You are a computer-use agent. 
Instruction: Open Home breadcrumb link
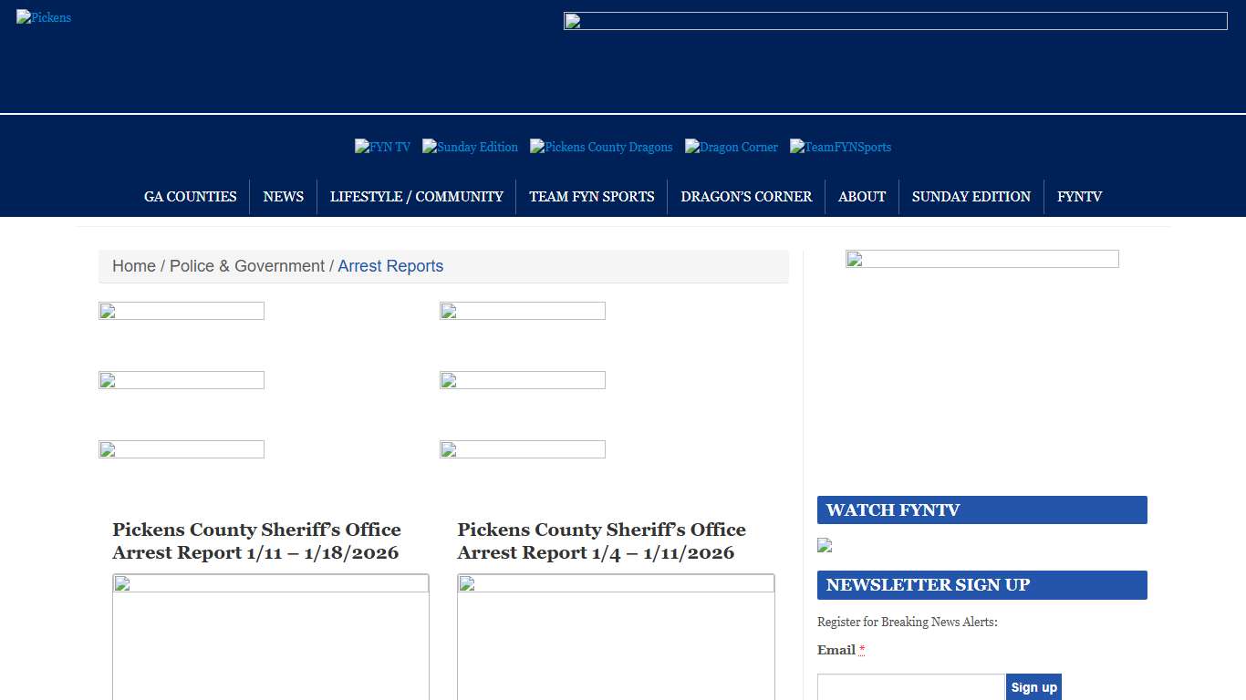pyautogui.click(x=133, y=265)
